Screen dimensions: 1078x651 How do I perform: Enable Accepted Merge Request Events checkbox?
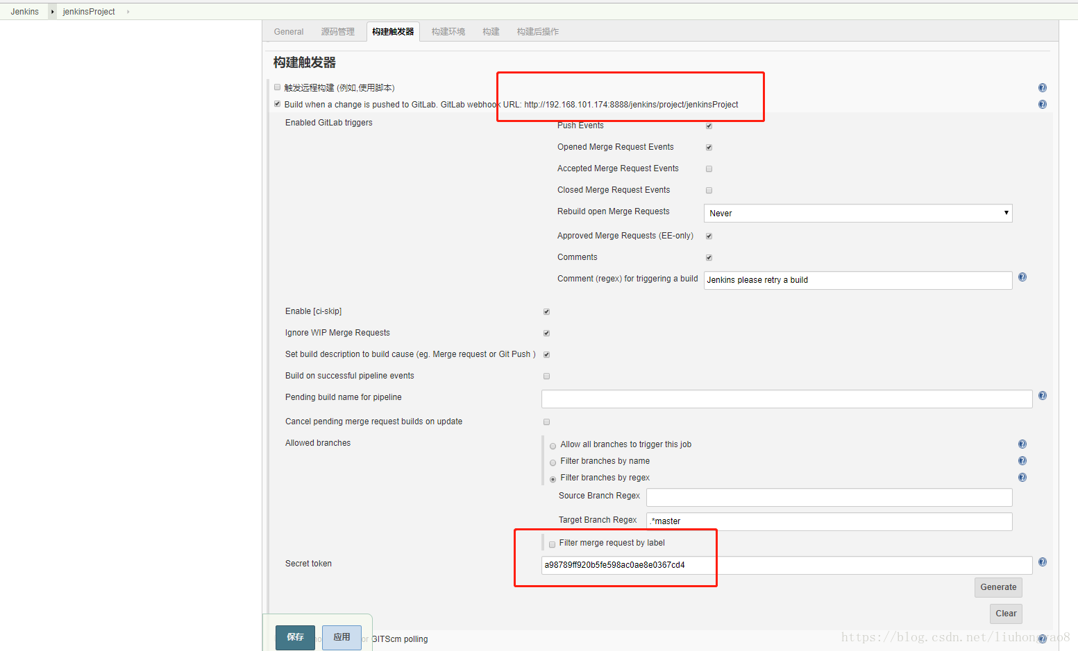[x=709, y=169]
